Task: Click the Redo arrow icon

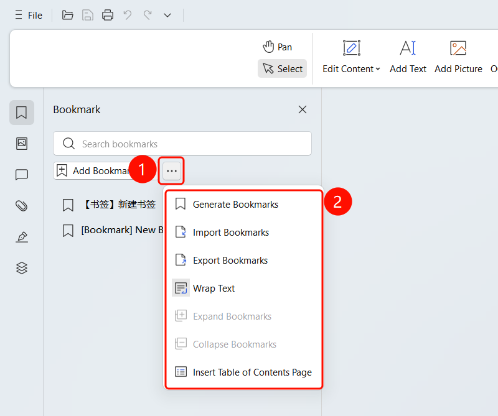Action: [x=148, y=15]
